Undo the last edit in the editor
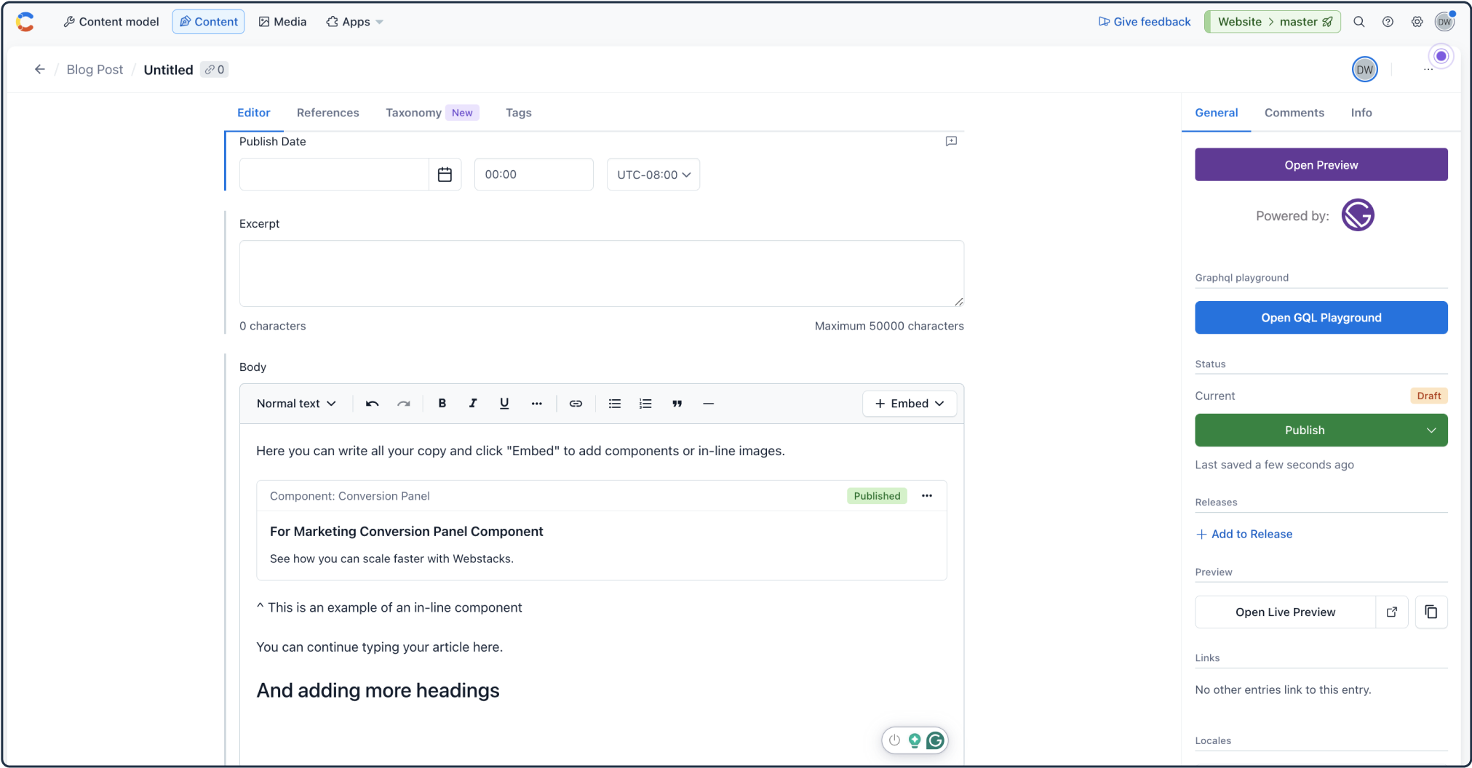 point(371,404)
